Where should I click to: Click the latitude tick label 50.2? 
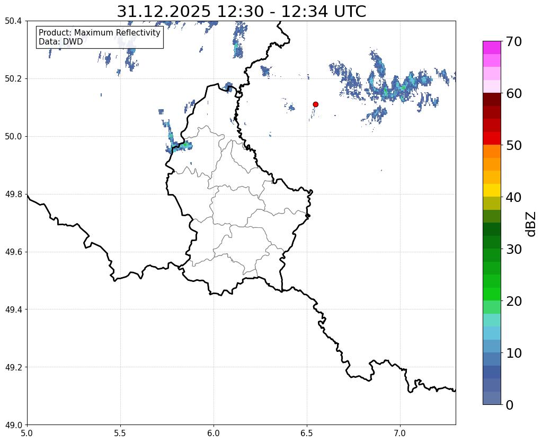13,79
